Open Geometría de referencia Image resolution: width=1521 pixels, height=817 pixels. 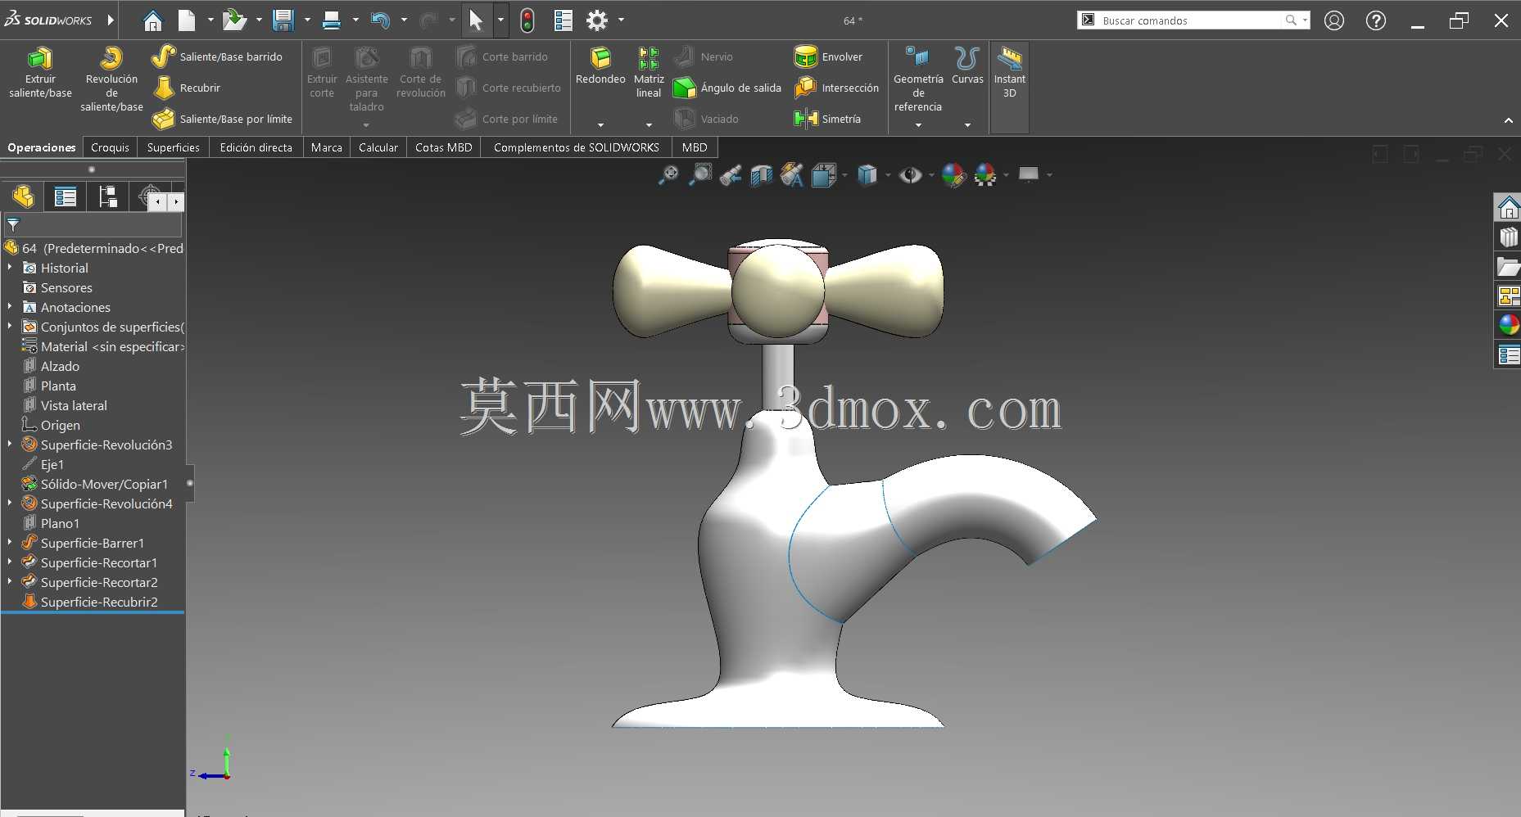tap(918, 79)
